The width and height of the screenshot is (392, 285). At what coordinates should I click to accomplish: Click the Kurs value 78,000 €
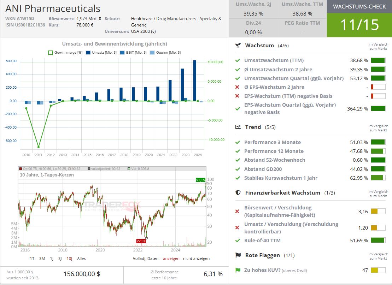pyautogui.click(x=85, y=25)
